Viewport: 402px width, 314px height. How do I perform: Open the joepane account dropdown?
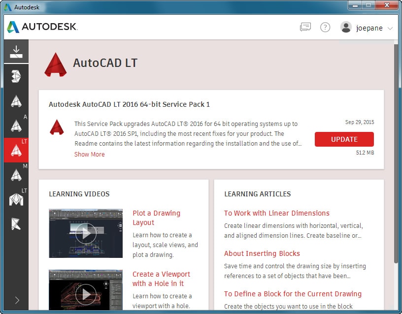pos(369,28)
